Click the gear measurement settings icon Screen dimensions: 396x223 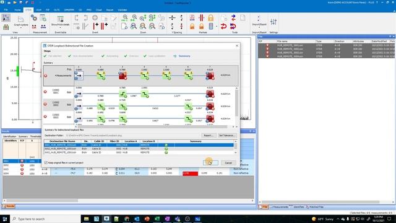click(x=34, y=18)
